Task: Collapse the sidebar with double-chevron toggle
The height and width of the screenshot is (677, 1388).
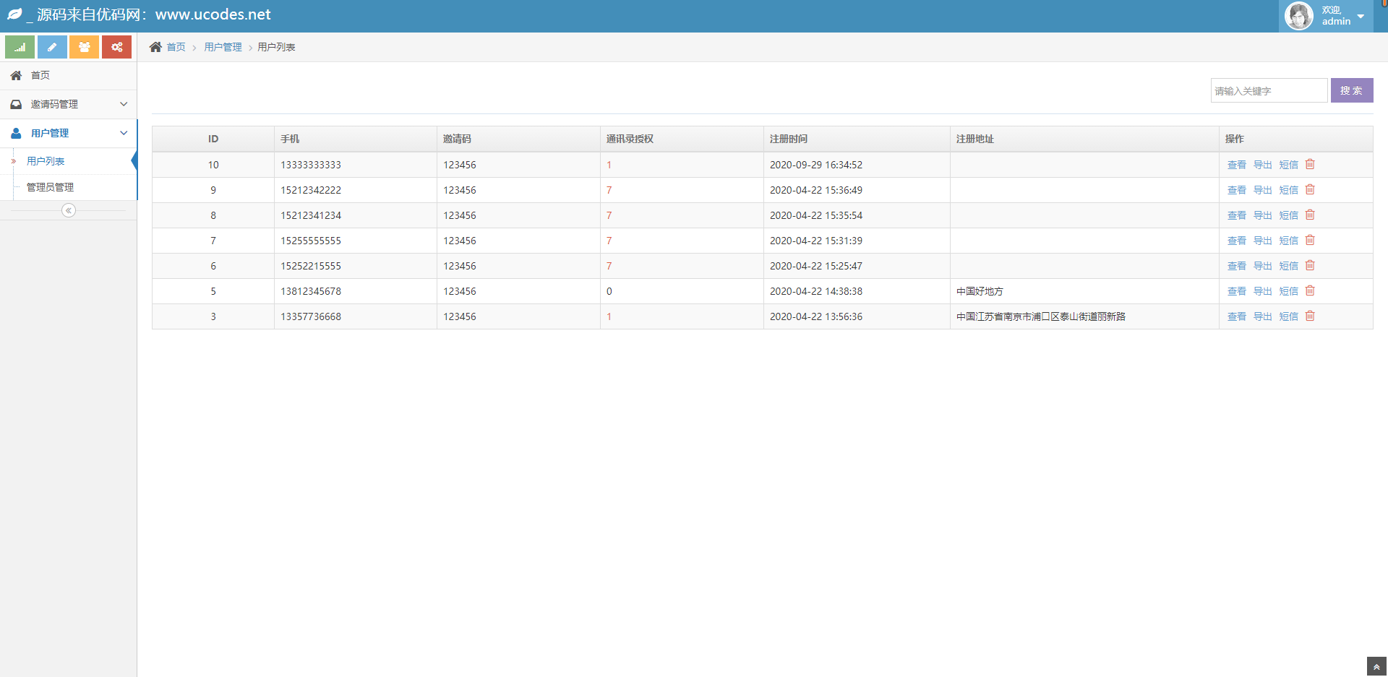Action: point(69,210)
